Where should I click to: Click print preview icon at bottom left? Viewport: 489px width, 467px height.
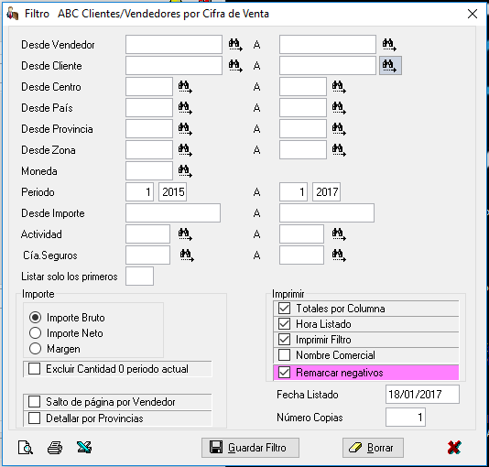pos(26,448)
